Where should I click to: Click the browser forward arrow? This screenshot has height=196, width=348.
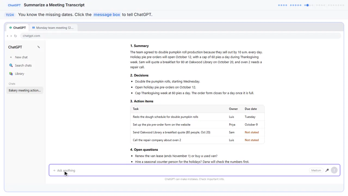[11, 36]
